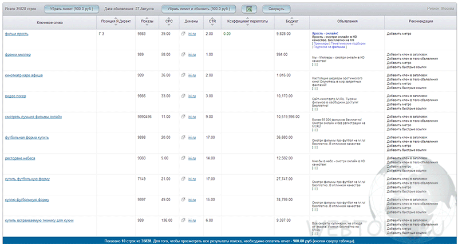This screenshot has height=244, width=458.
Task: Open the фильм ярость keyword link
Action: tap(17, 34)
